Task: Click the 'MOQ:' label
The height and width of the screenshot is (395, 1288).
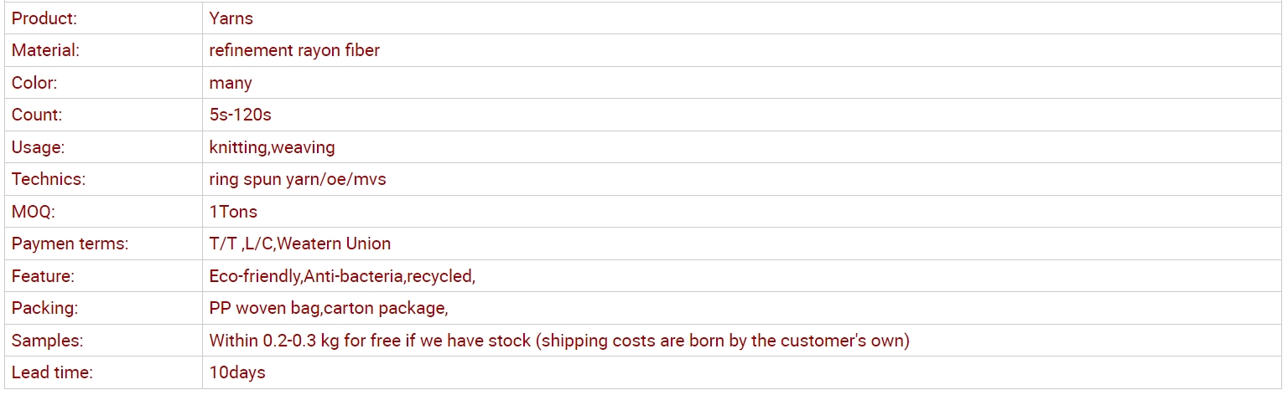Action: pyautogui.click(x=34, y=212)
